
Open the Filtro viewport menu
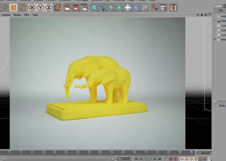coord(27,15)
